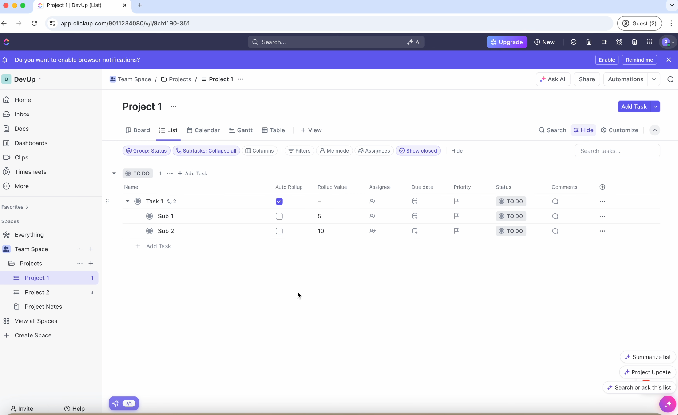The height and width of the screenshot is (415, 678).
Task: Set priority flag for Task 1
Action: [x=456, y=201]
